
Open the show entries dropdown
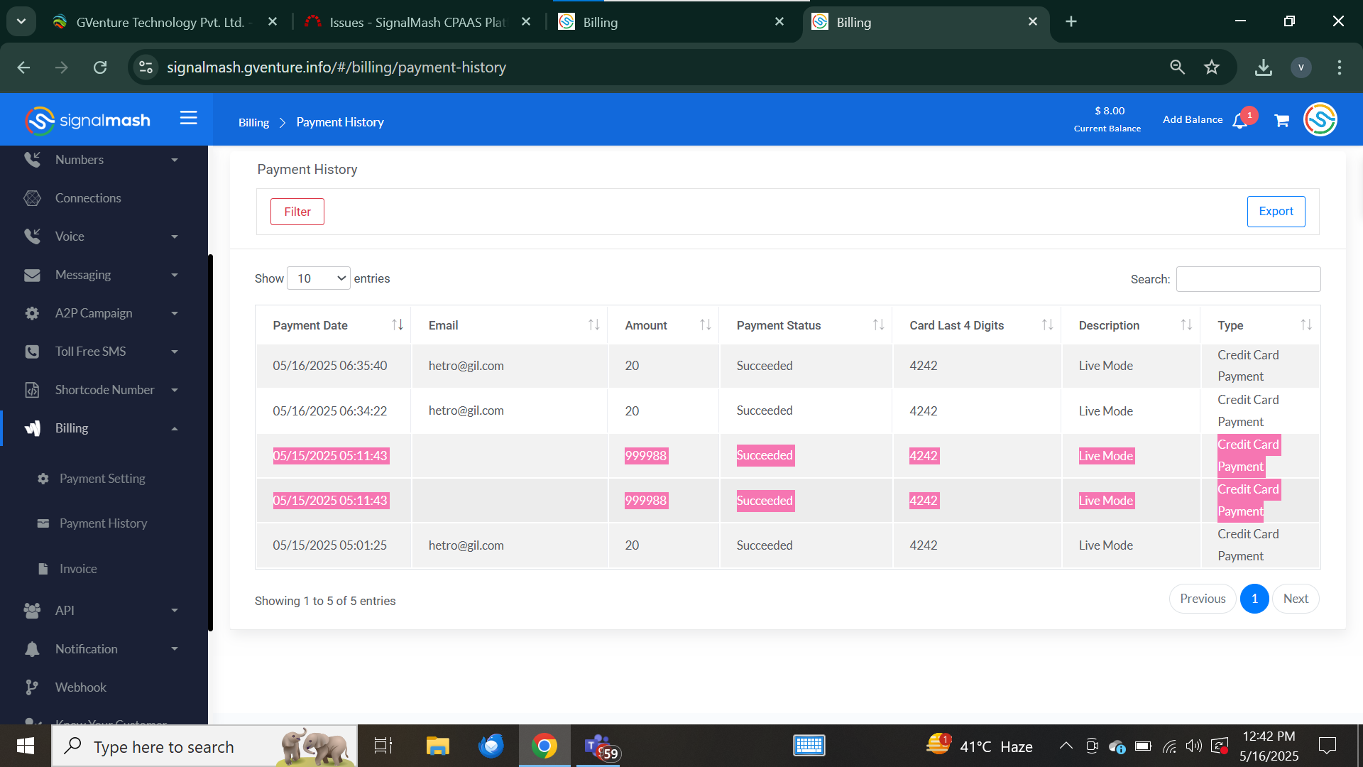[319, 278]
